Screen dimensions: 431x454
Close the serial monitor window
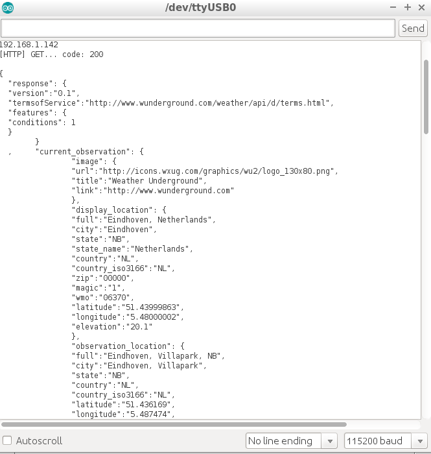[x=422, y=8]
